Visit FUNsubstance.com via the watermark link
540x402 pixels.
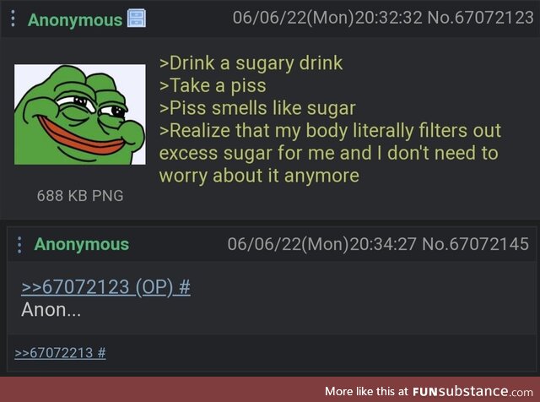pos(472,391)
